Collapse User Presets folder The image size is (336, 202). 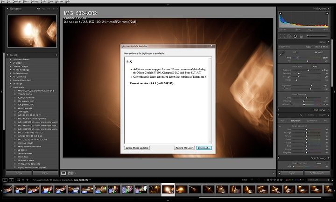tap(11, 87)
